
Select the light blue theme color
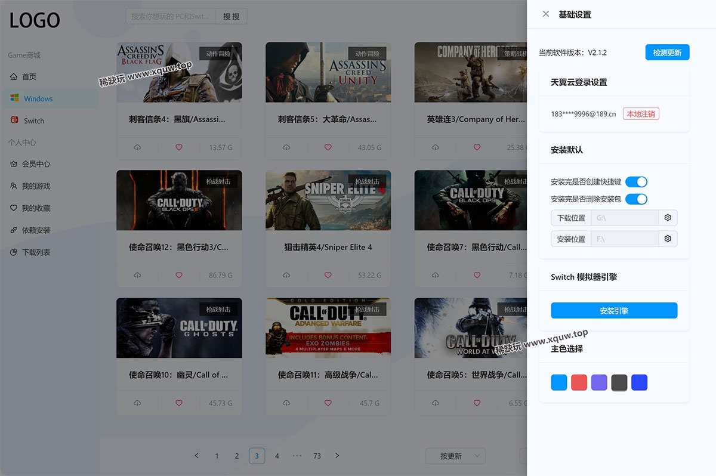pyautogui.click(x=559, y=382)
